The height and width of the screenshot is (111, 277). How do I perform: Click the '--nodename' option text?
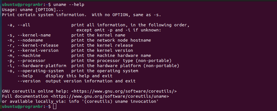click(30, 40)
